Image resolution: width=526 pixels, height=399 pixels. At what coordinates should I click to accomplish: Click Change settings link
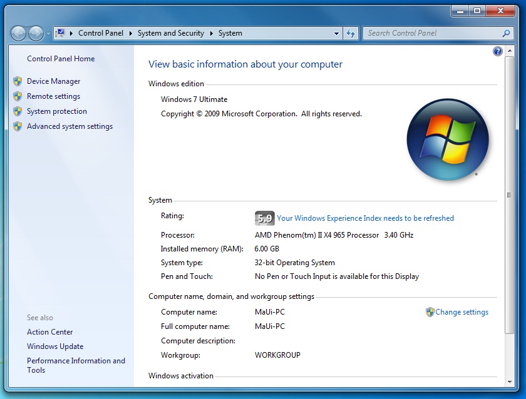(462, 312)
